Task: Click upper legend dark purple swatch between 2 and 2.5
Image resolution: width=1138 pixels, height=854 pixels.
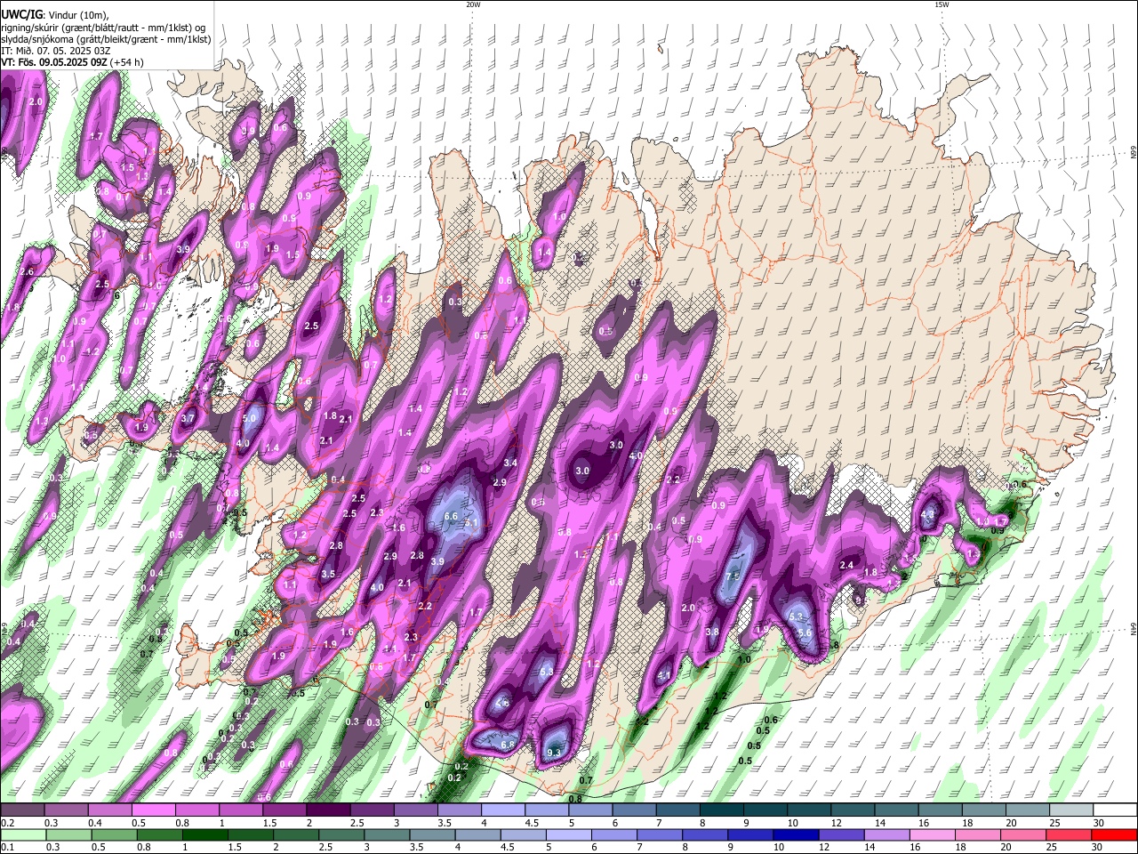Action: point(327,810)
